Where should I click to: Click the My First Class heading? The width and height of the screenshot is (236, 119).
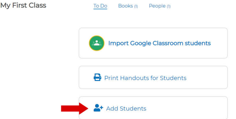coord(23,6)
